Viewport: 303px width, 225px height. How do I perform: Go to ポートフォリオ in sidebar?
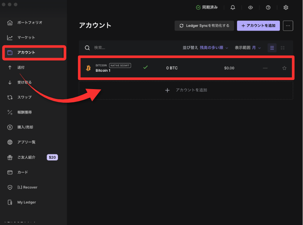point(30,23)
